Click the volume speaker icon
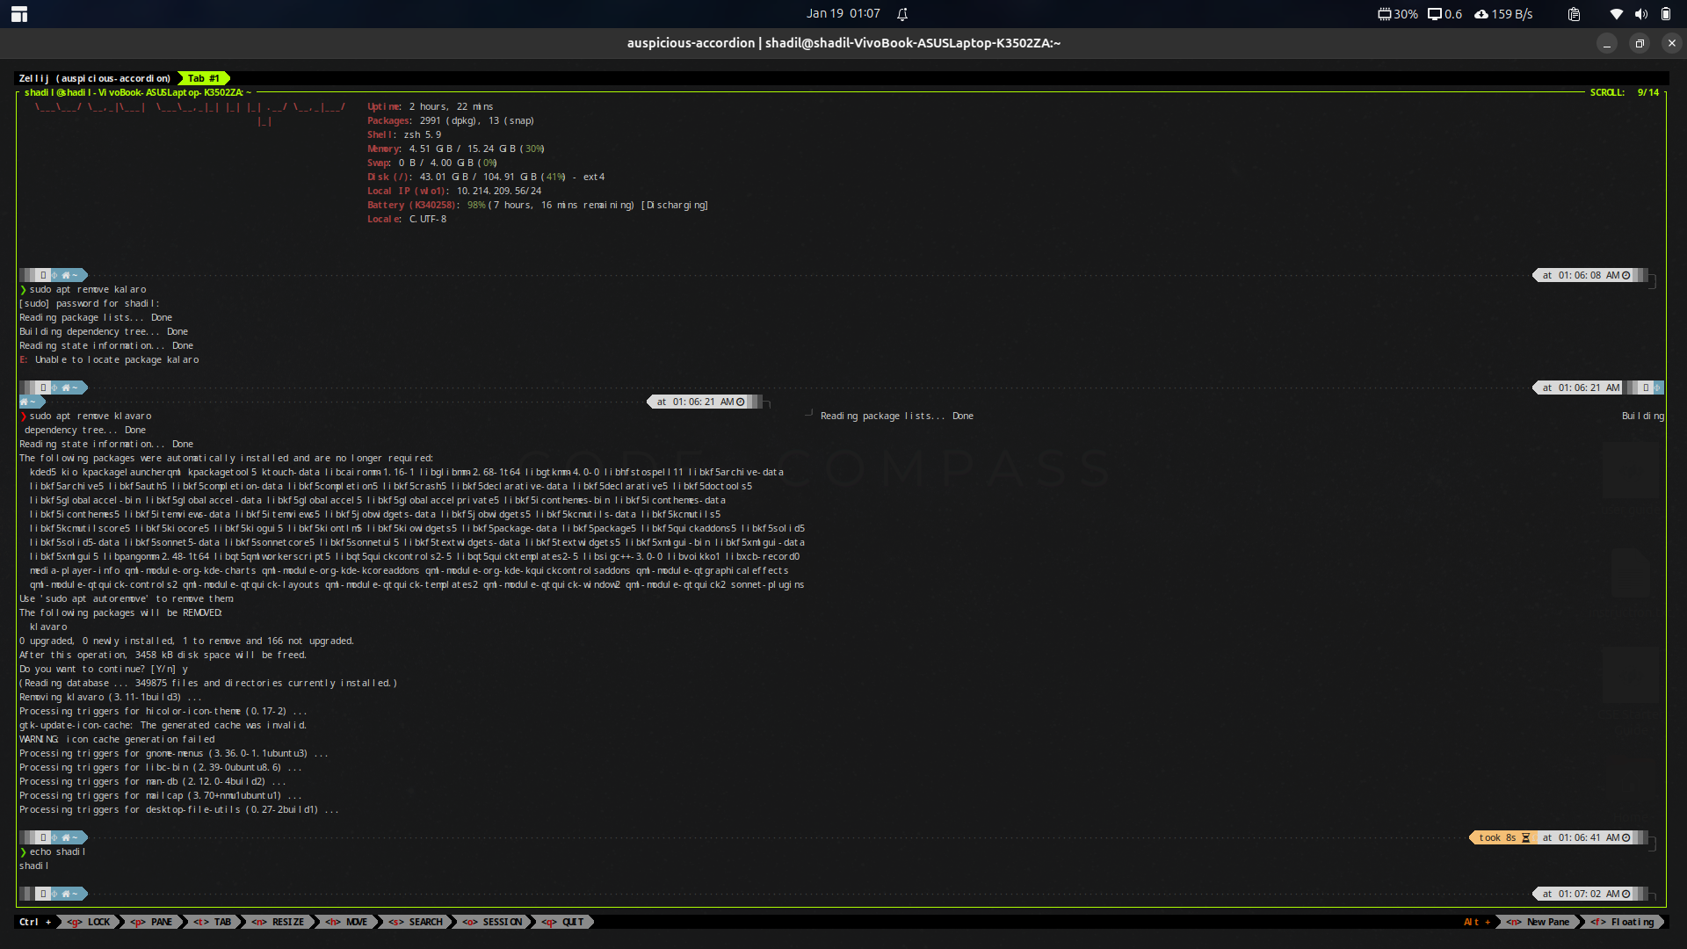 tap(1640, 14)
